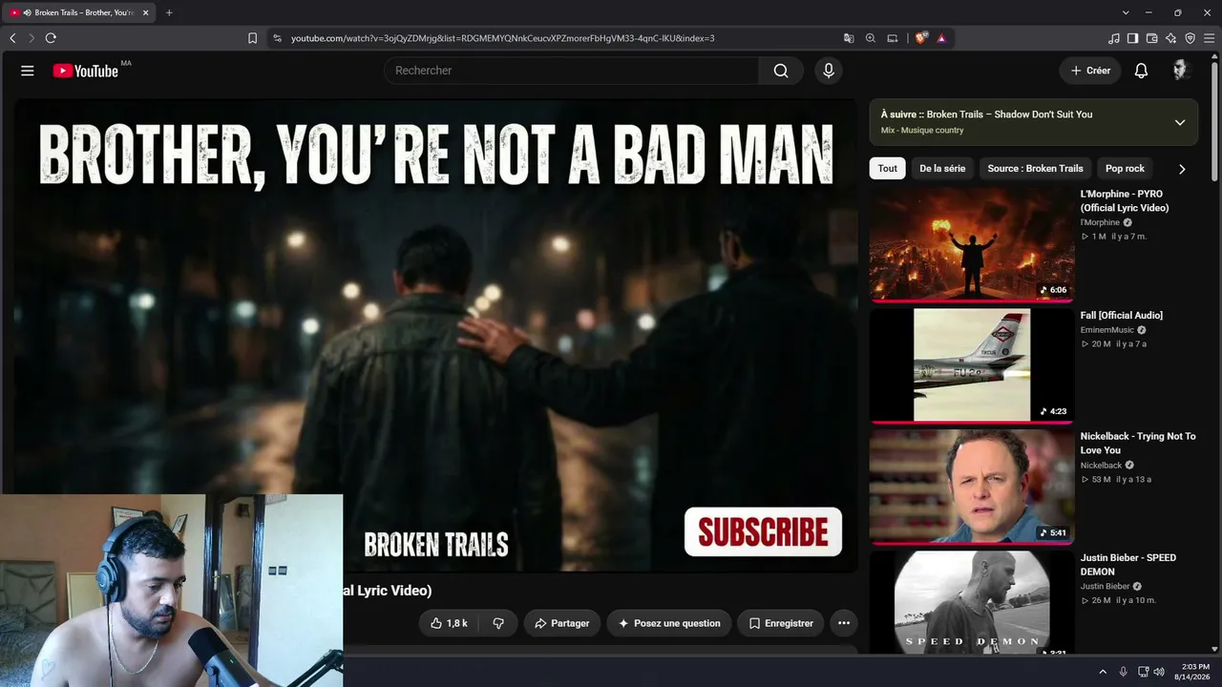Viewport: 1222px width, 687px height.
Task: Select the 'De la série' chip
Action: point(942,169)
